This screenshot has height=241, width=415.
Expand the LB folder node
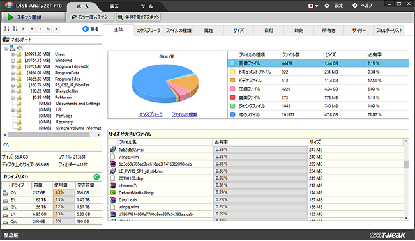[x=13, y=110]
